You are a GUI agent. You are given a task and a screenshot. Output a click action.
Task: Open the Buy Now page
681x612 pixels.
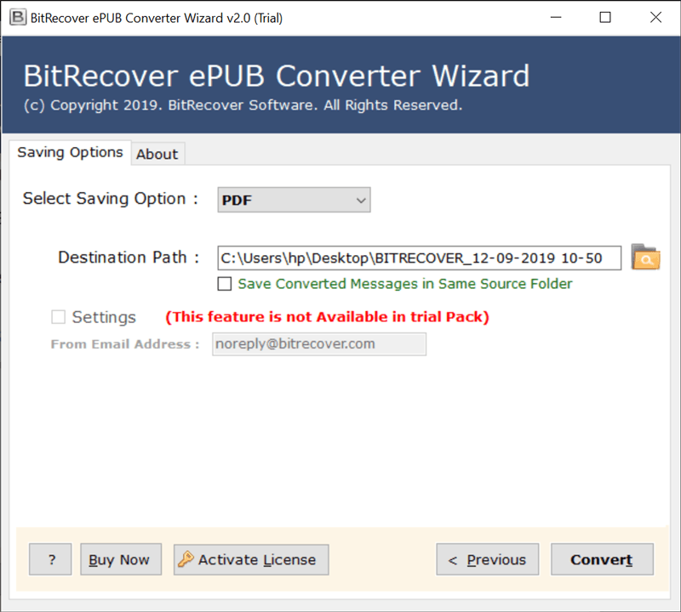pyautogui.click(x=121, y=559)
